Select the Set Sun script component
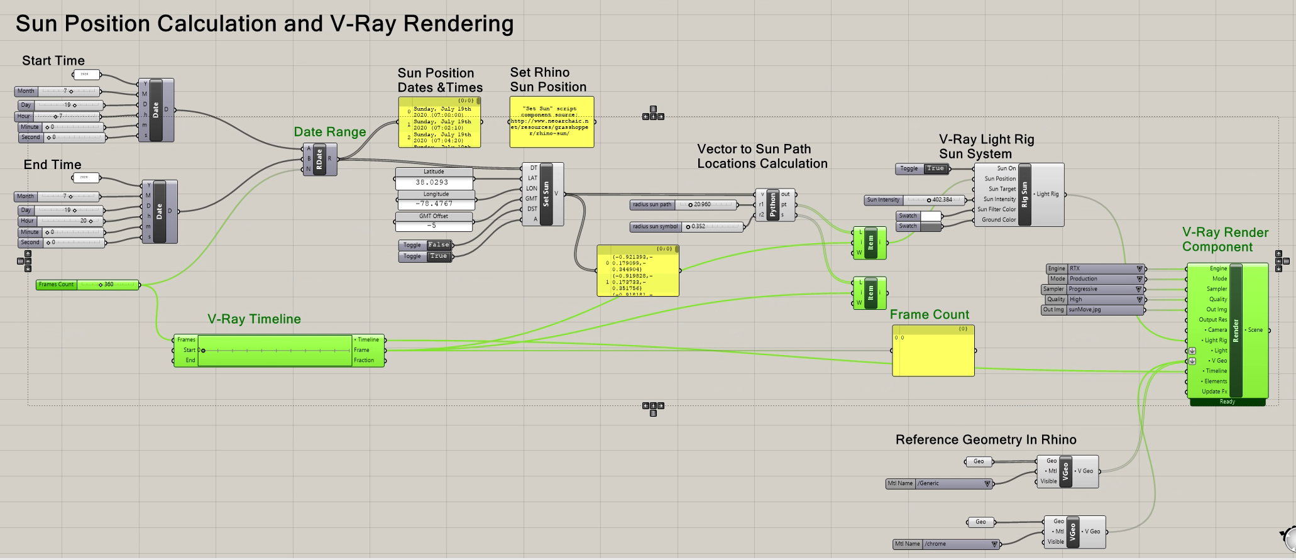This screenshot has width=1296, height=560. point(546,194)
